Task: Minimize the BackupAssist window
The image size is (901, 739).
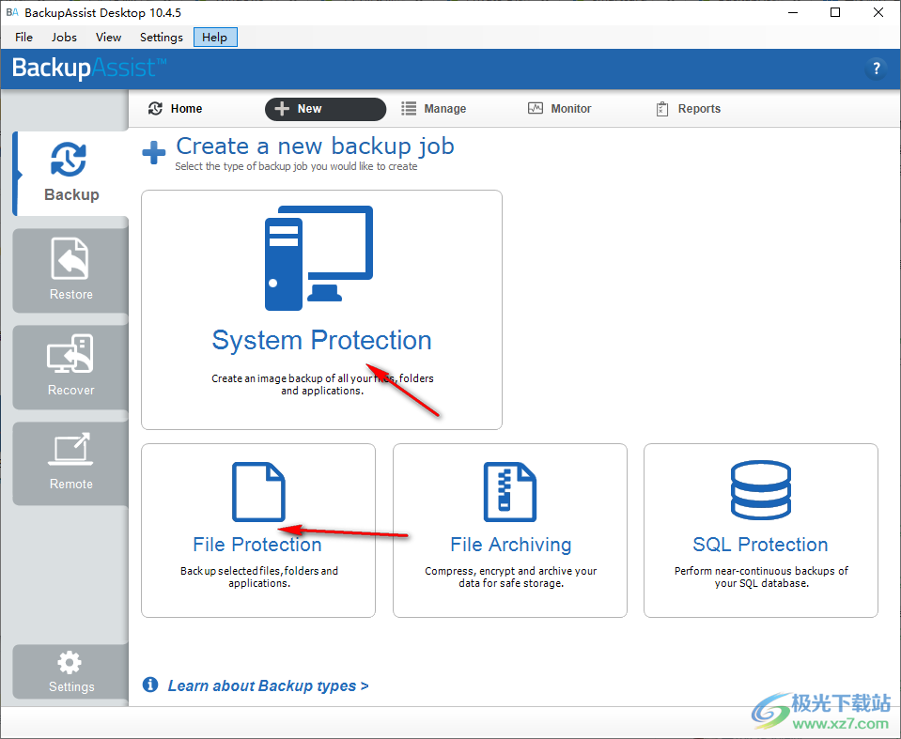Action: [x=793, y=12]
